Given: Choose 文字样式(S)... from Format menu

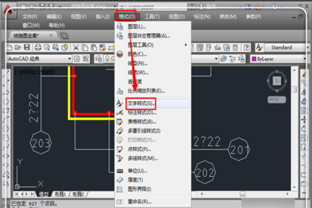Looking at the screenshot, I should point(153,103).
